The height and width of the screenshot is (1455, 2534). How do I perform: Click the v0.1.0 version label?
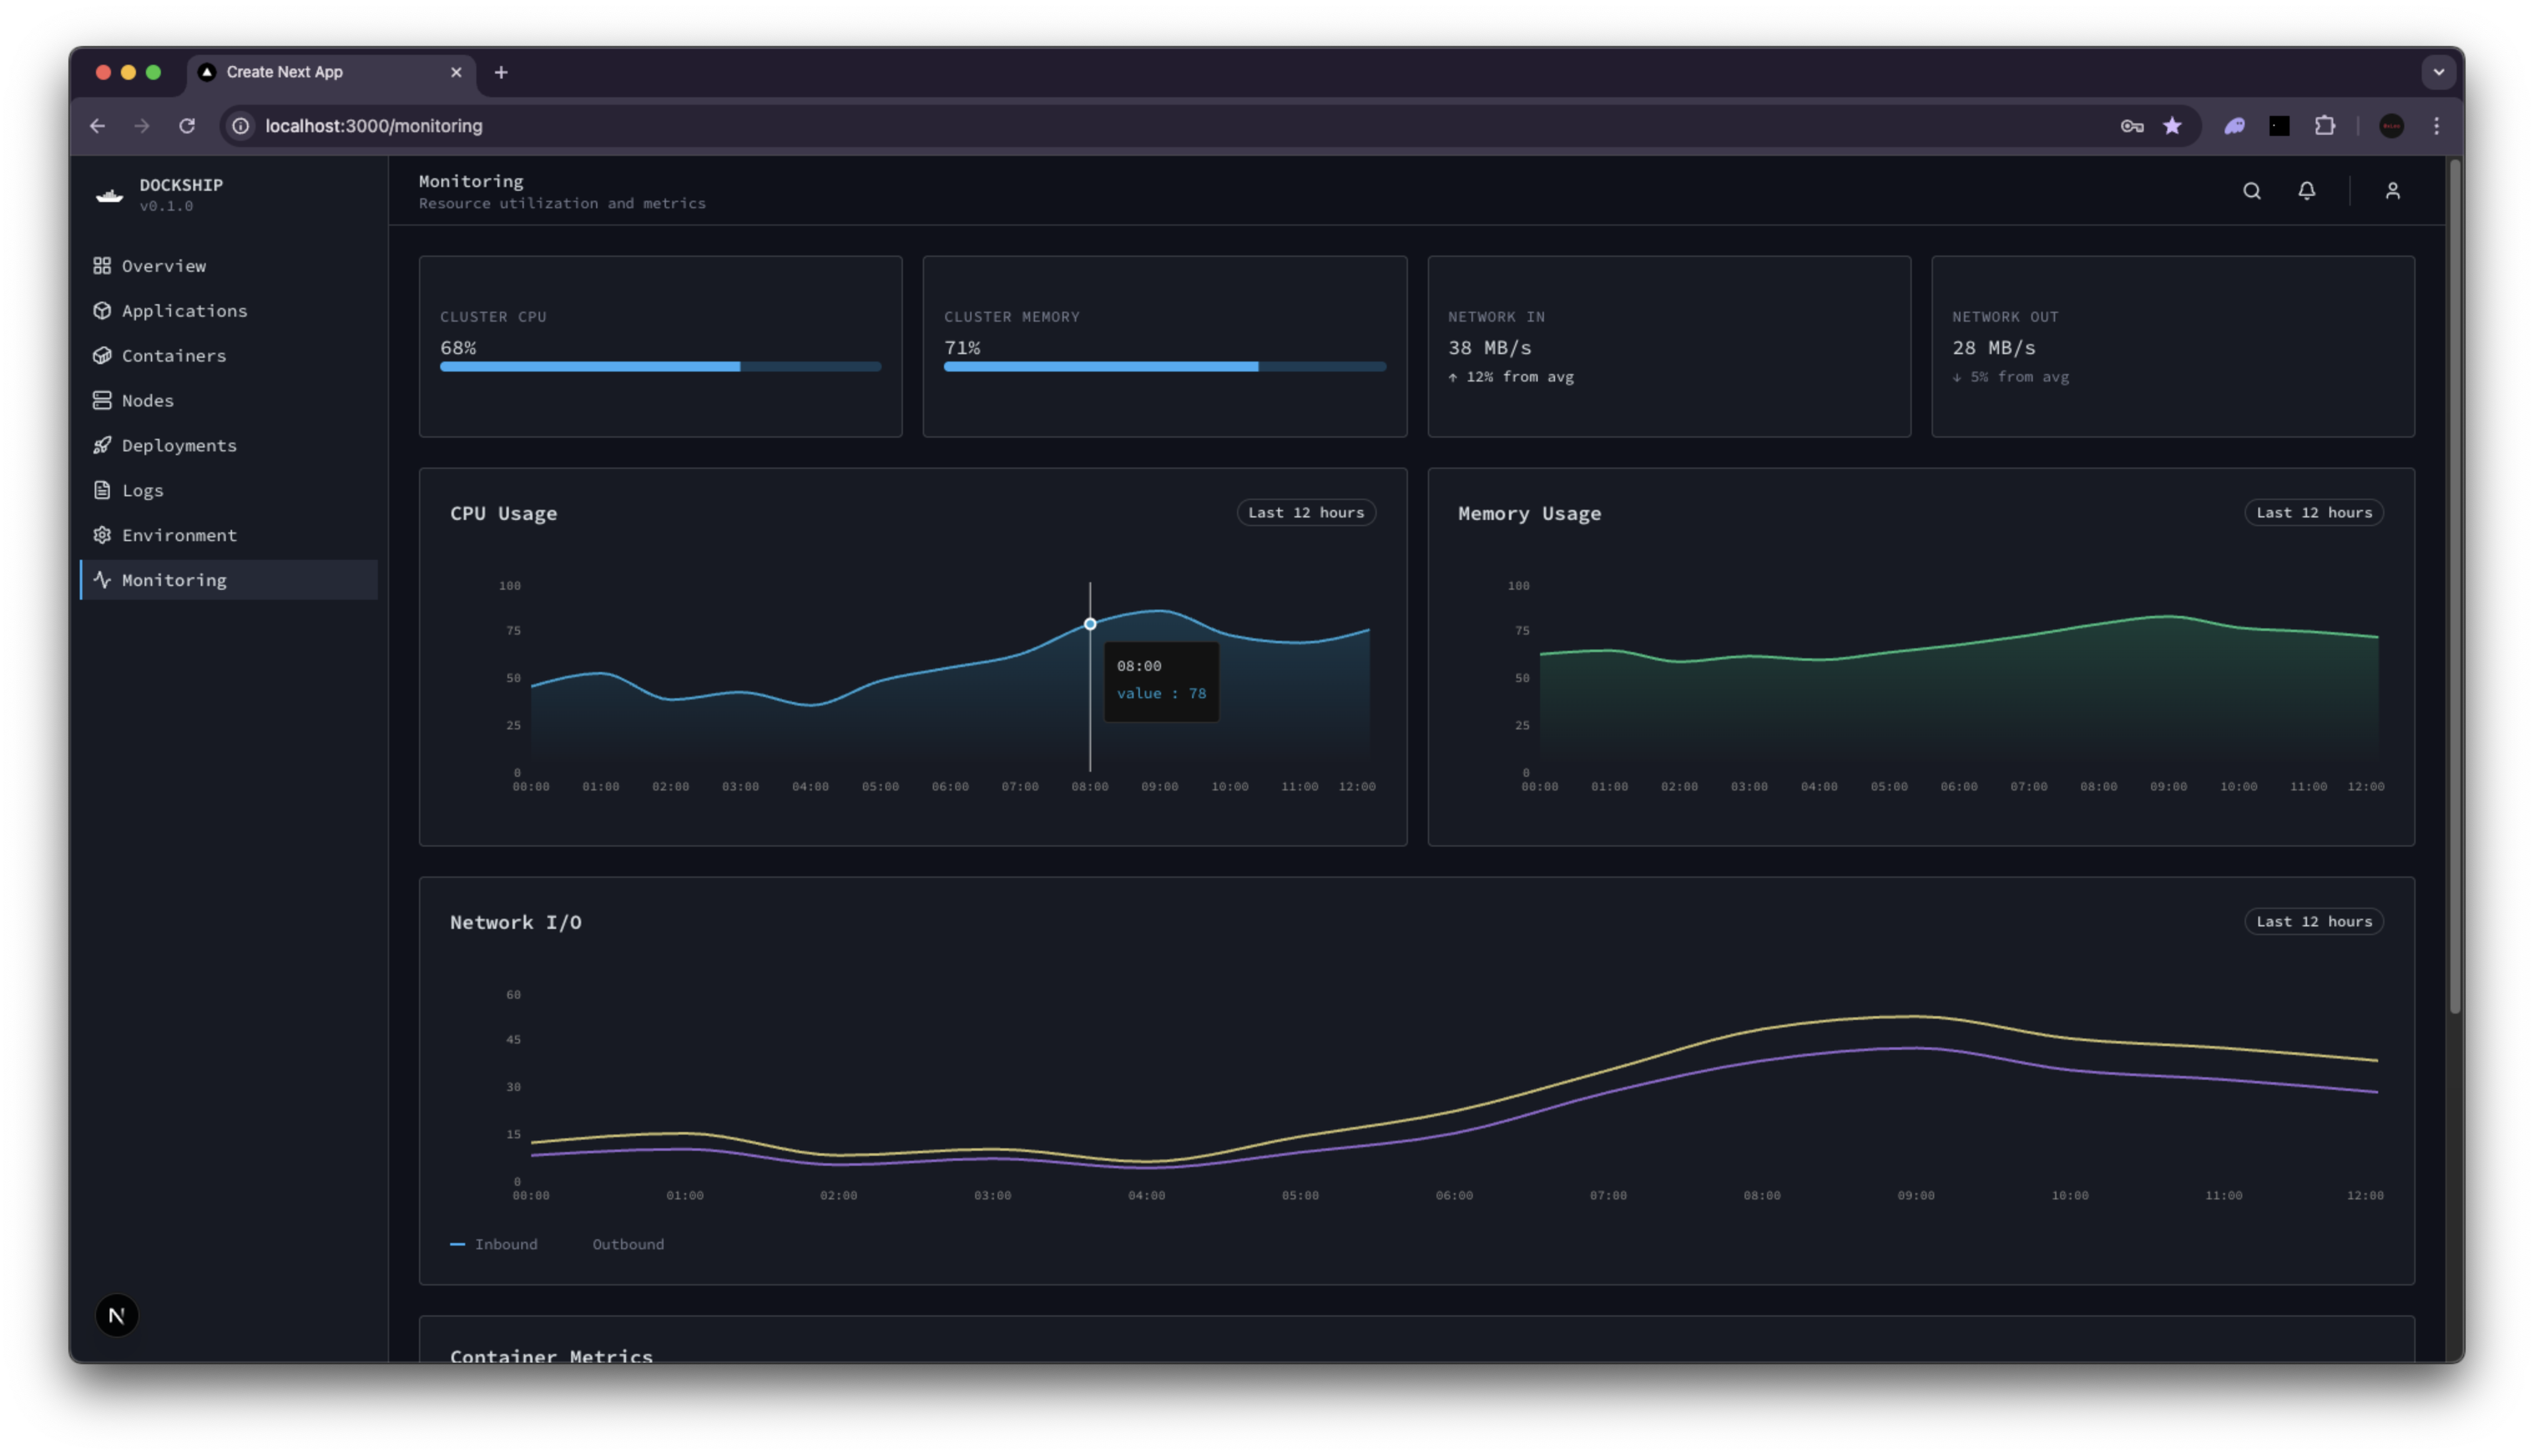click(166, 206)
